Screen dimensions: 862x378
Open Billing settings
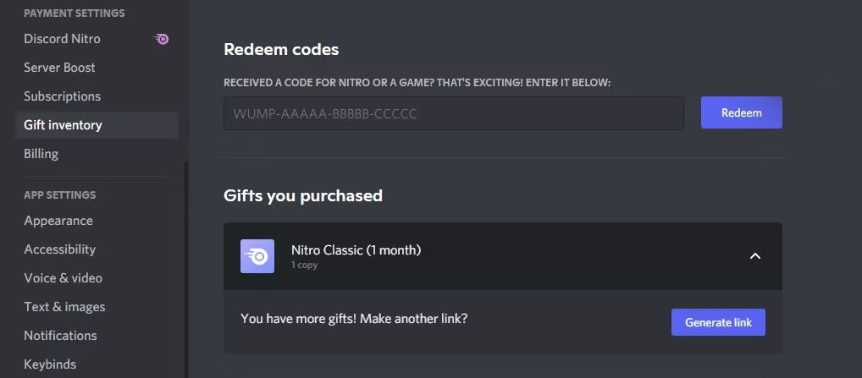point(41,154)
